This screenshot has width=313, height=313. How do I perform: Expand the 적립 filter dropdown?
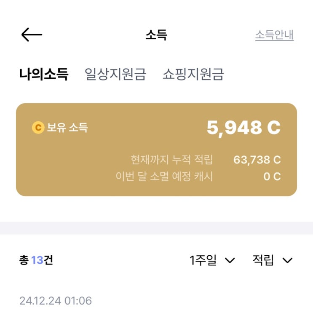(273, 260)
